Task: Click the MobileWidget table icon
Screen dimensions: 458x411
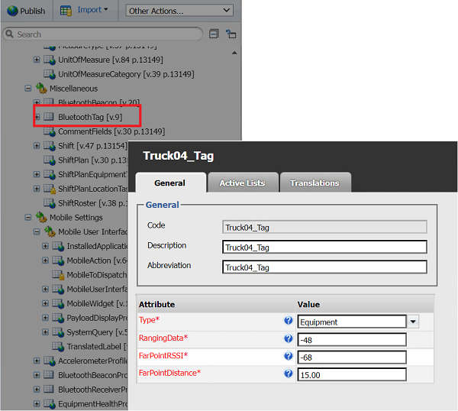Action: pos(58,303)
